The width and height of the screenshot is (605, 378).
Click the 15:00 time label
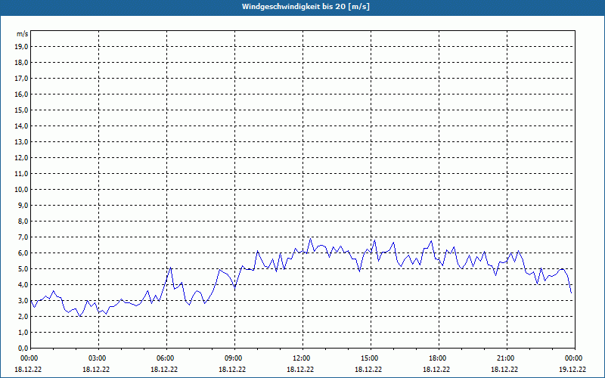click(371, 358)
